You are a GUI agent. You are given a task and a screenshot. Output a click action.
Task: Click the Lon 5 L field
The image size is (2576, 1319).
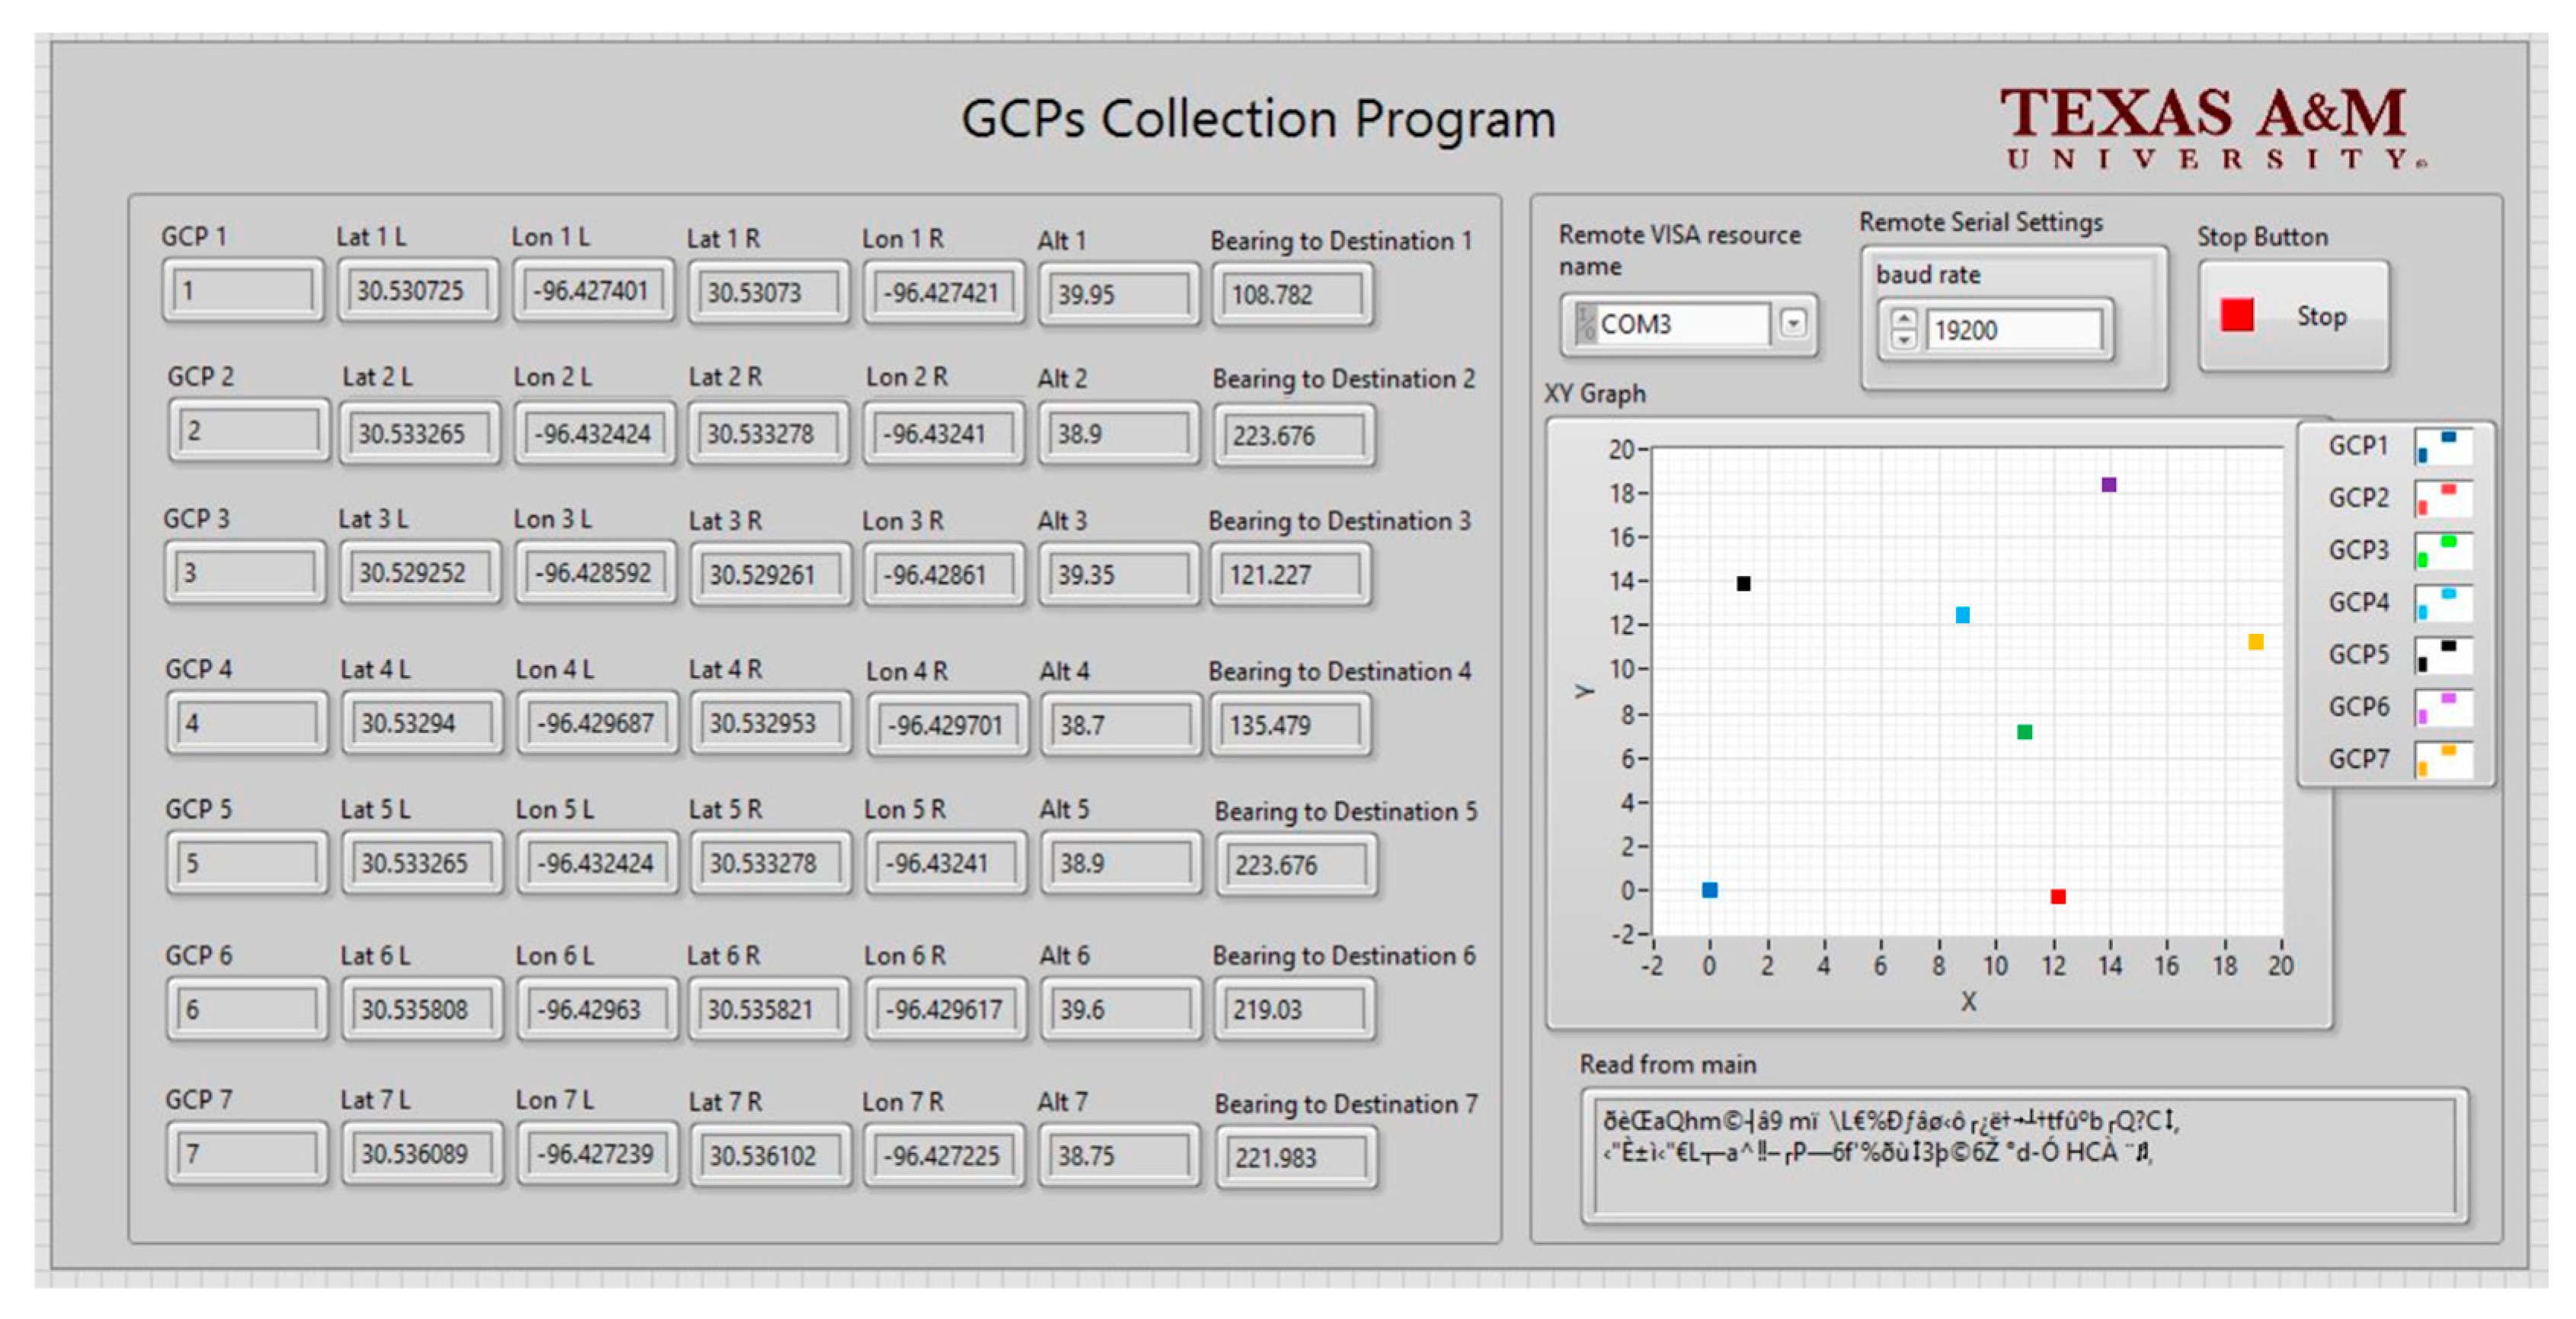598,863
